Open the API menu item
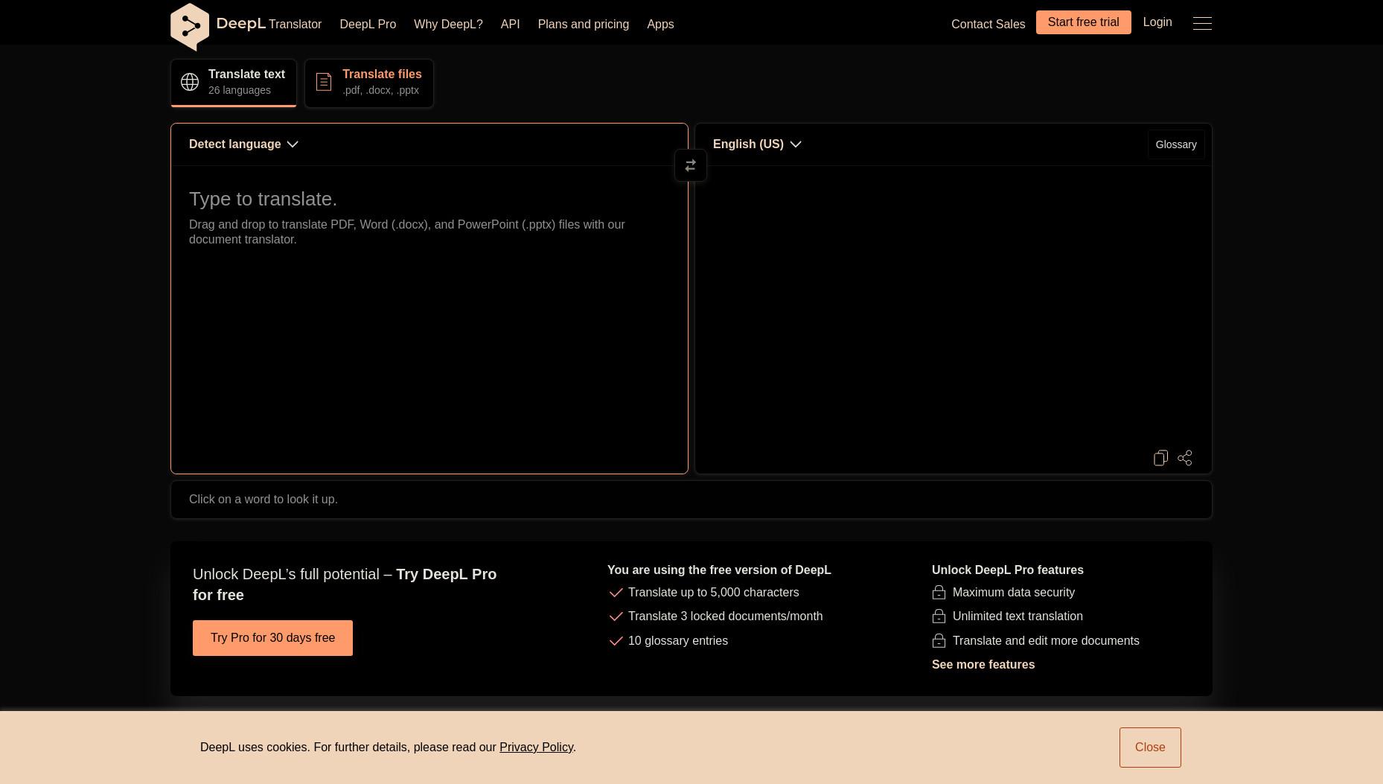This screenshot has height=784, width=1383. pos(510,25)
